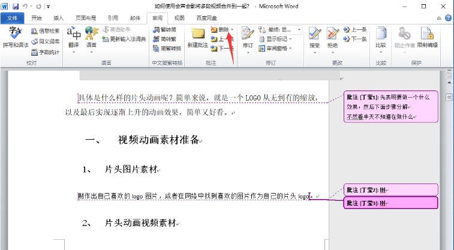
Task: Switch to the Baidu Netdisk (百度网盘) tab
Action: [x=206, y=18]
